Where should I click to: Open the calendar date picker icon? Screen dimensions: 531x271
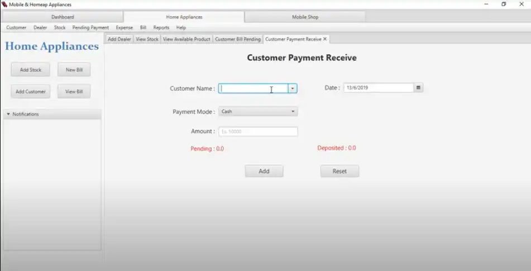click(418, 88)
